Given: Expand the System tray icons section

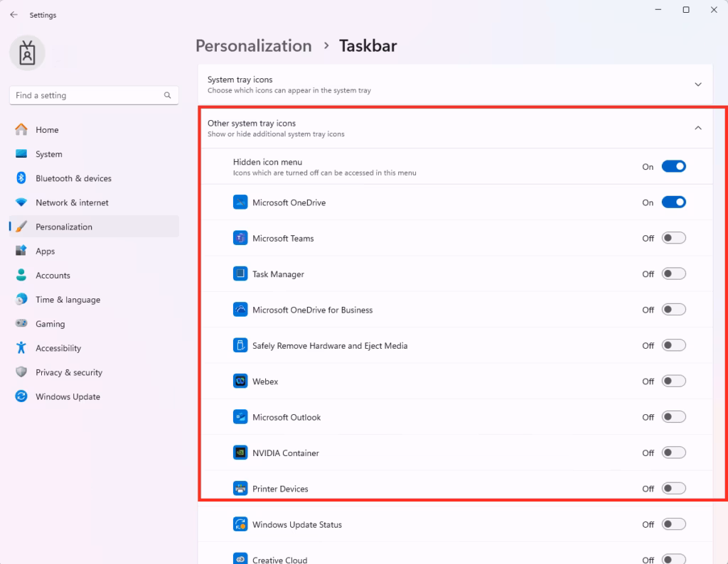Looking at the screenshot, I should pyautogui.click(x=698, y=85).
